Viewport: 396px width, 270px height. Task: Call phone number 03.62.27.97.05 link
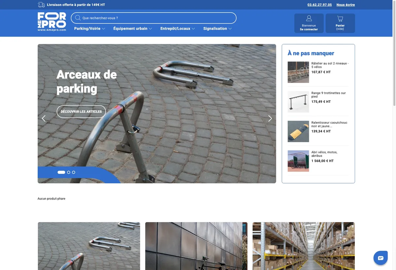(319, 5)
